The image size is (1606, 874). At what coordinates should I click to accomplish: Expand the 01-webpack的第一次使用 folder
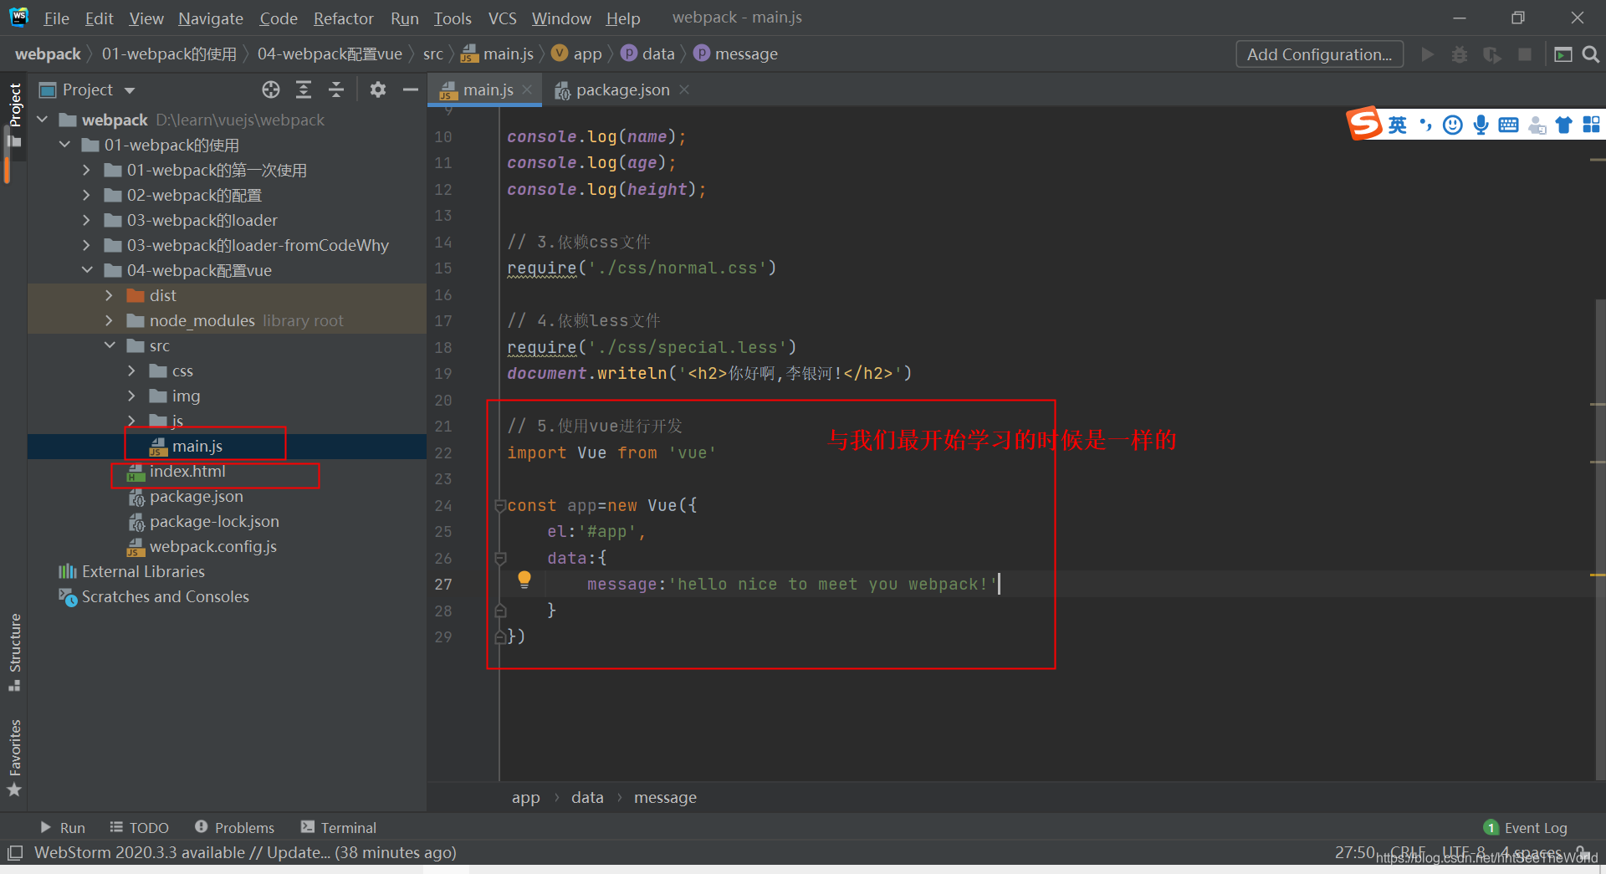tap(86, 170)
